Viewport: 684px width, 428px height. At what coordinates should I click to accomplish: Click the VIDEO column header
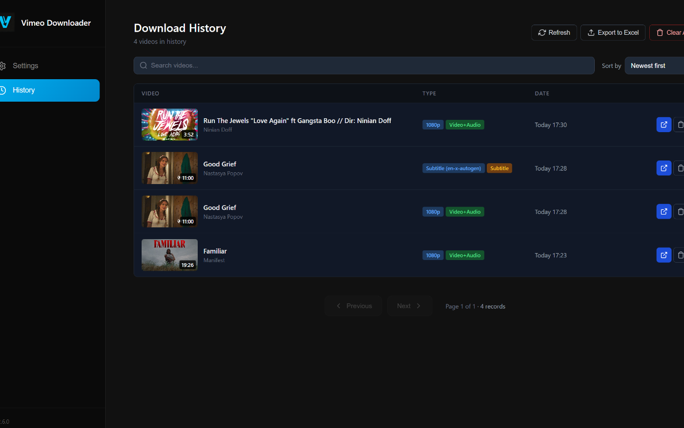pyautogui.click(x=150, y=94)
